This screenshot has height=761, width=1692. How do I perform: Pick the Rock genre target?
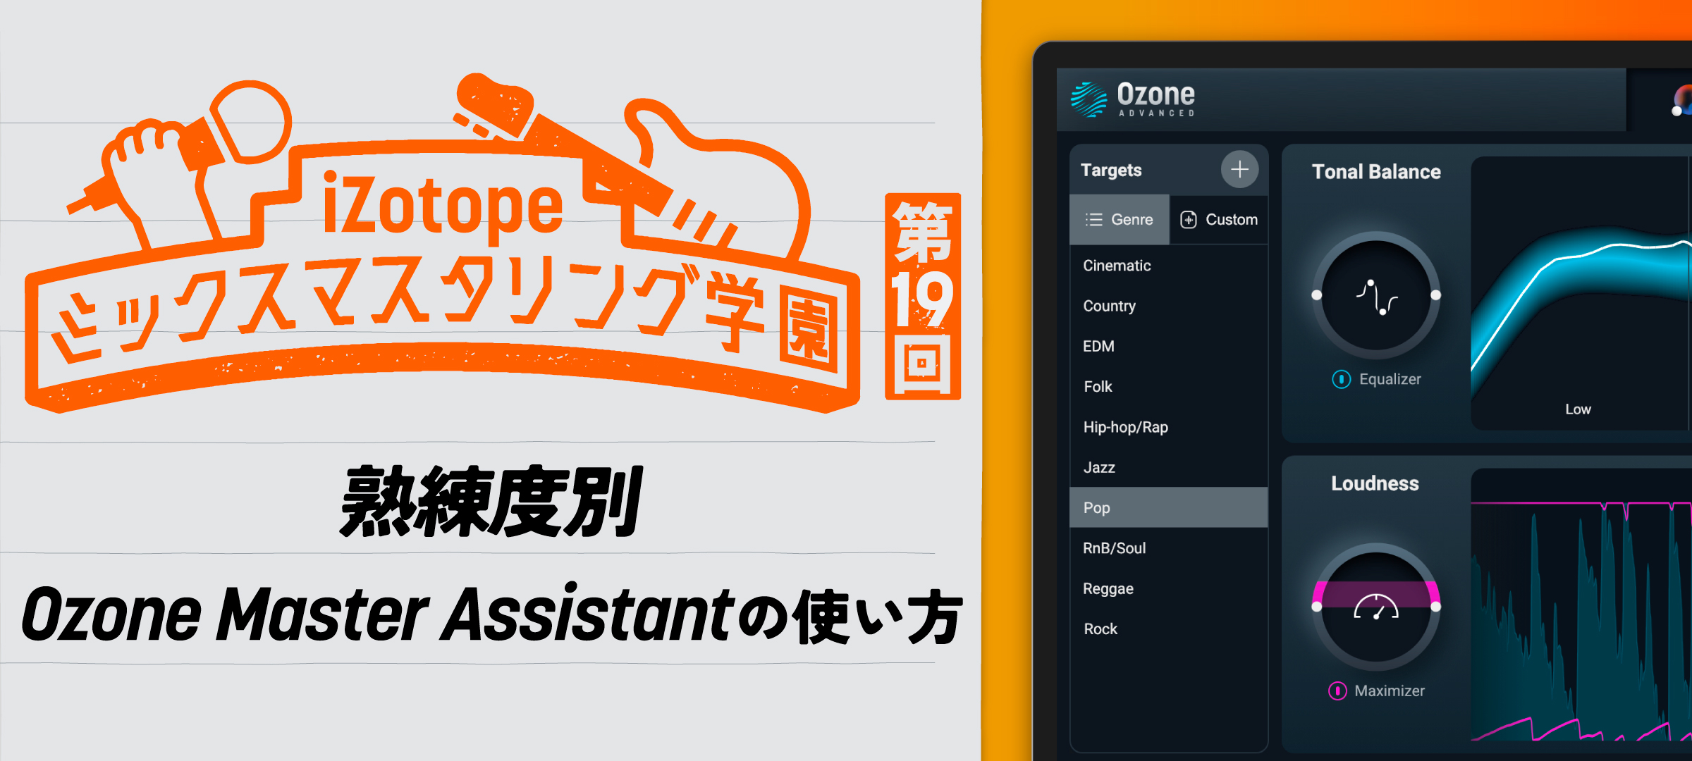tap(1169, 629)
